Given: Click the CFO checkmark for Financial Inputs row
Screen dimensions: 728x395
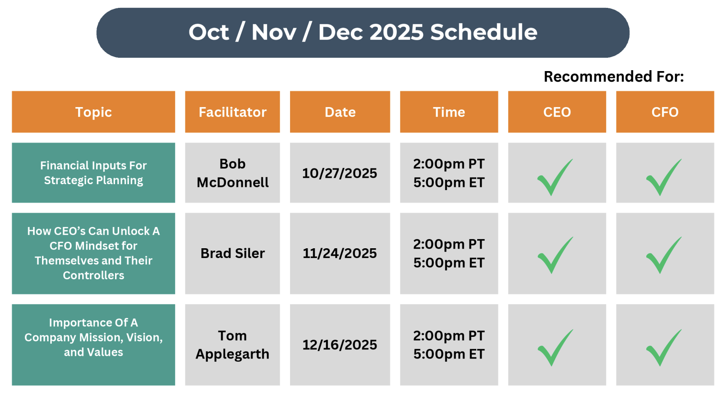Looking at the screenshot, I should click(x=663, y=177).
